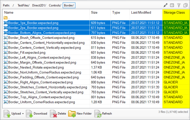Click the Download button
The image size is (190, 120).
(x=37, y=114)
